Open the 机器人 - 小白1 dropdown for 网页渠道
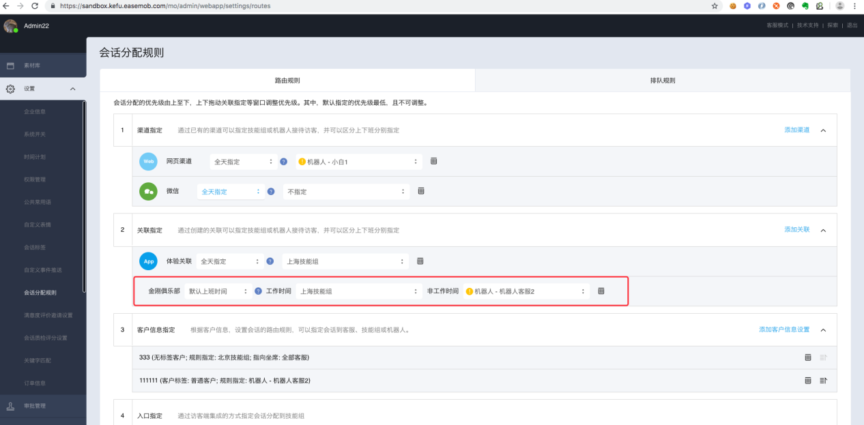Image resolution: width=864 pixels, height=425 pixels. click(358, 162)
